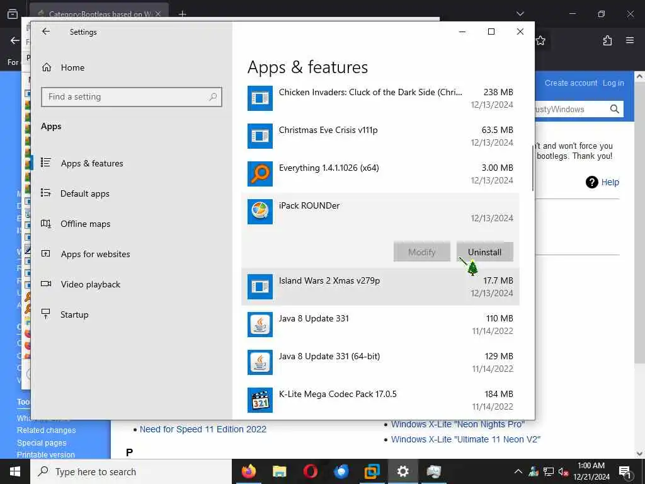The height and width of the screenshot is (484, 645).
Task: Select Java 8 Update 331 (64-bit) entry
Action: click(x=380, y=362)
